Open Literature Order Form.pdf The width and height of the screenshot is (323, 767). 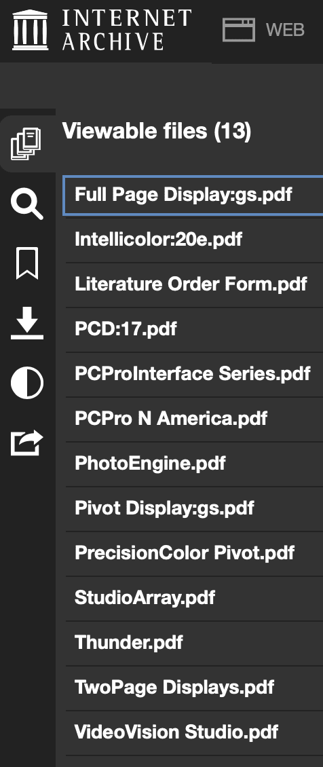[x=194, y=284]
